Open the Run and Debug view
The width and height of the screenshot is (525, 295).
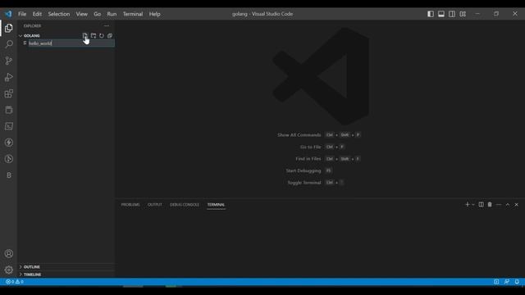click(x=9, y=77)
